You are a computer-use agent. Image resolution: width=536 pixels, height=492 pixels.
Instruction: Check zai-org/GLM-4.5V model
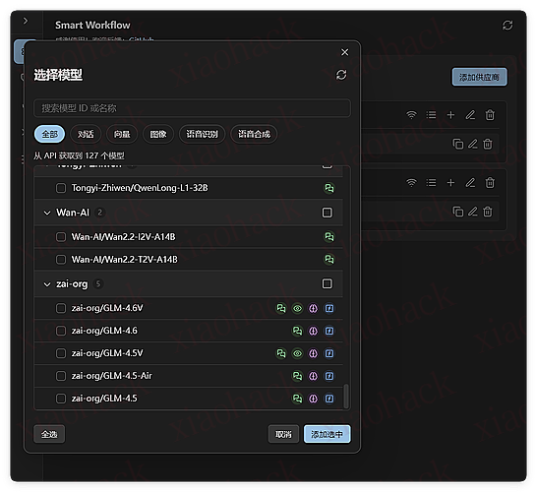tap(61, 353)
